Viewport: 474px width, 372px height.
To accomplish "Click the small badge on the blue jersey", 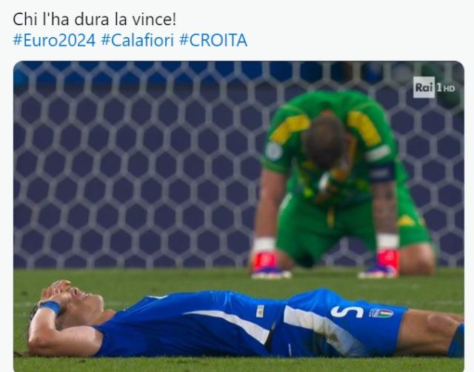I will pyautogui.click(x=260, y=311).
